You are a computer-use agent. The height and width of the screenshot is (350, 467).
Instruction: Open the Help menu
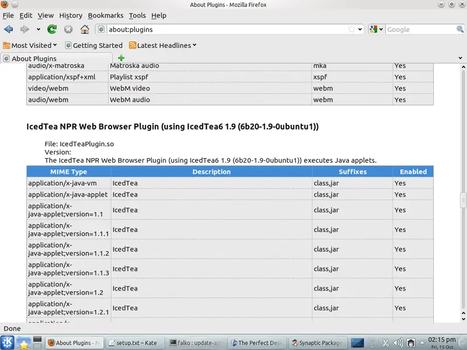coord(159,16)
